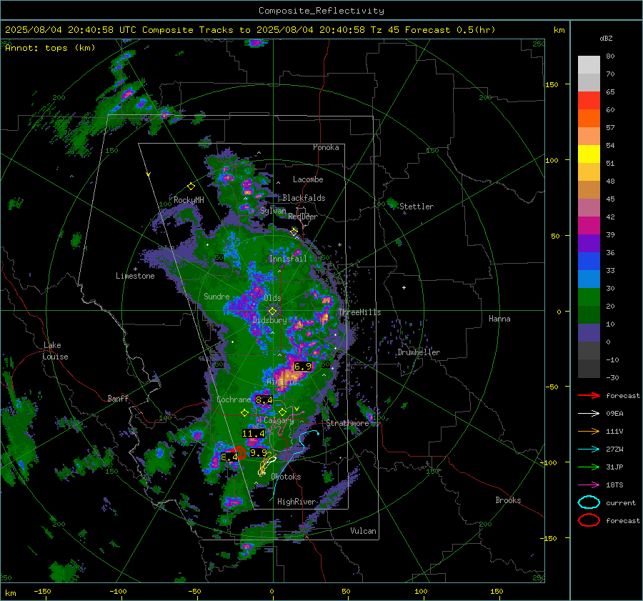Click the Calgary city label
643x601 pixels.
(x=279, y=420)
